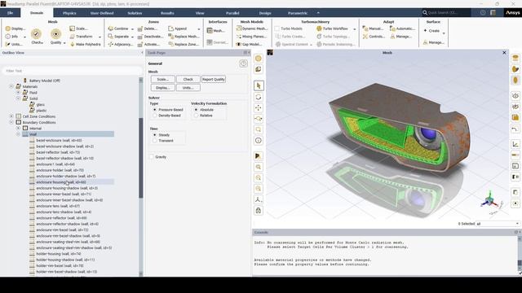The image size is (522, 293).
Task: Open the Mesh Check tool in ribbon
Action: pos(37,36)
